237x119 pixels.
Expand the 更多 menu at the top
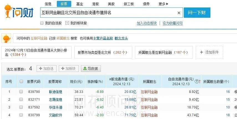pos(163,4)
